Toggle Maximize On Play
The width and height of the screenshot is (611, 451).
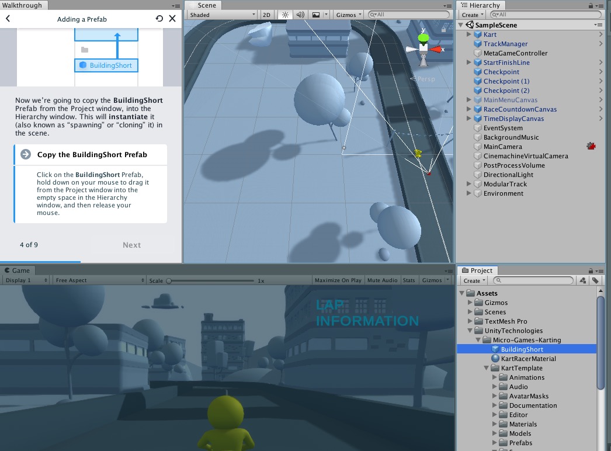(338, 280)
